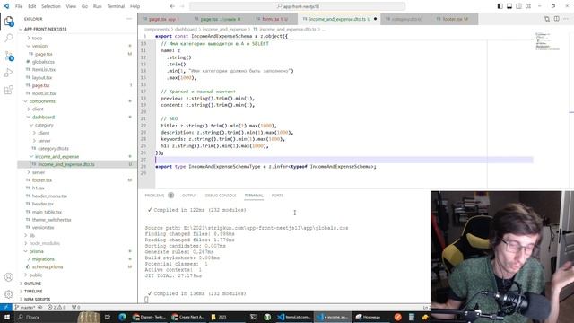
Task: Open errors and warnings count in status bar
Action: (57, 307)
